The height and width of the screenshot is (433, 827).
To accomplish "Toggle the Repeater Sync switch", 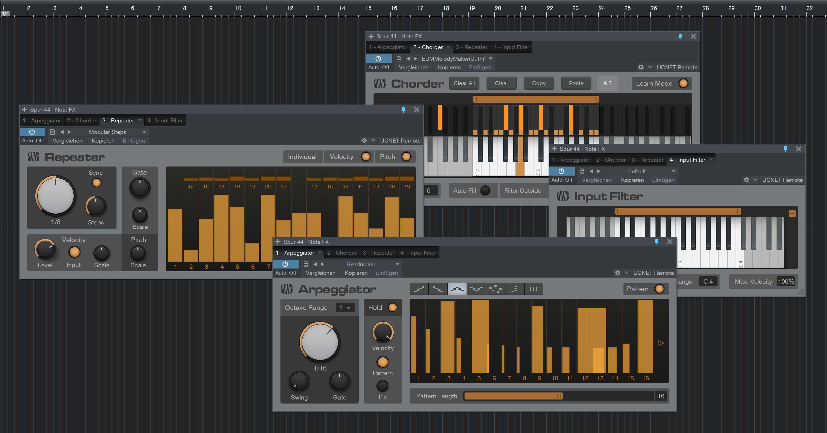I will [97, 183].
